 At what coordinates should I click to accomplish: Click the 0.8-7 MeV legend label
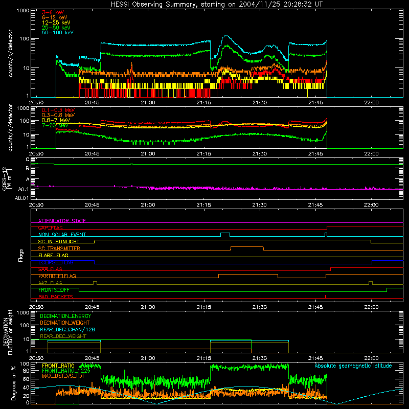[56, 120]
